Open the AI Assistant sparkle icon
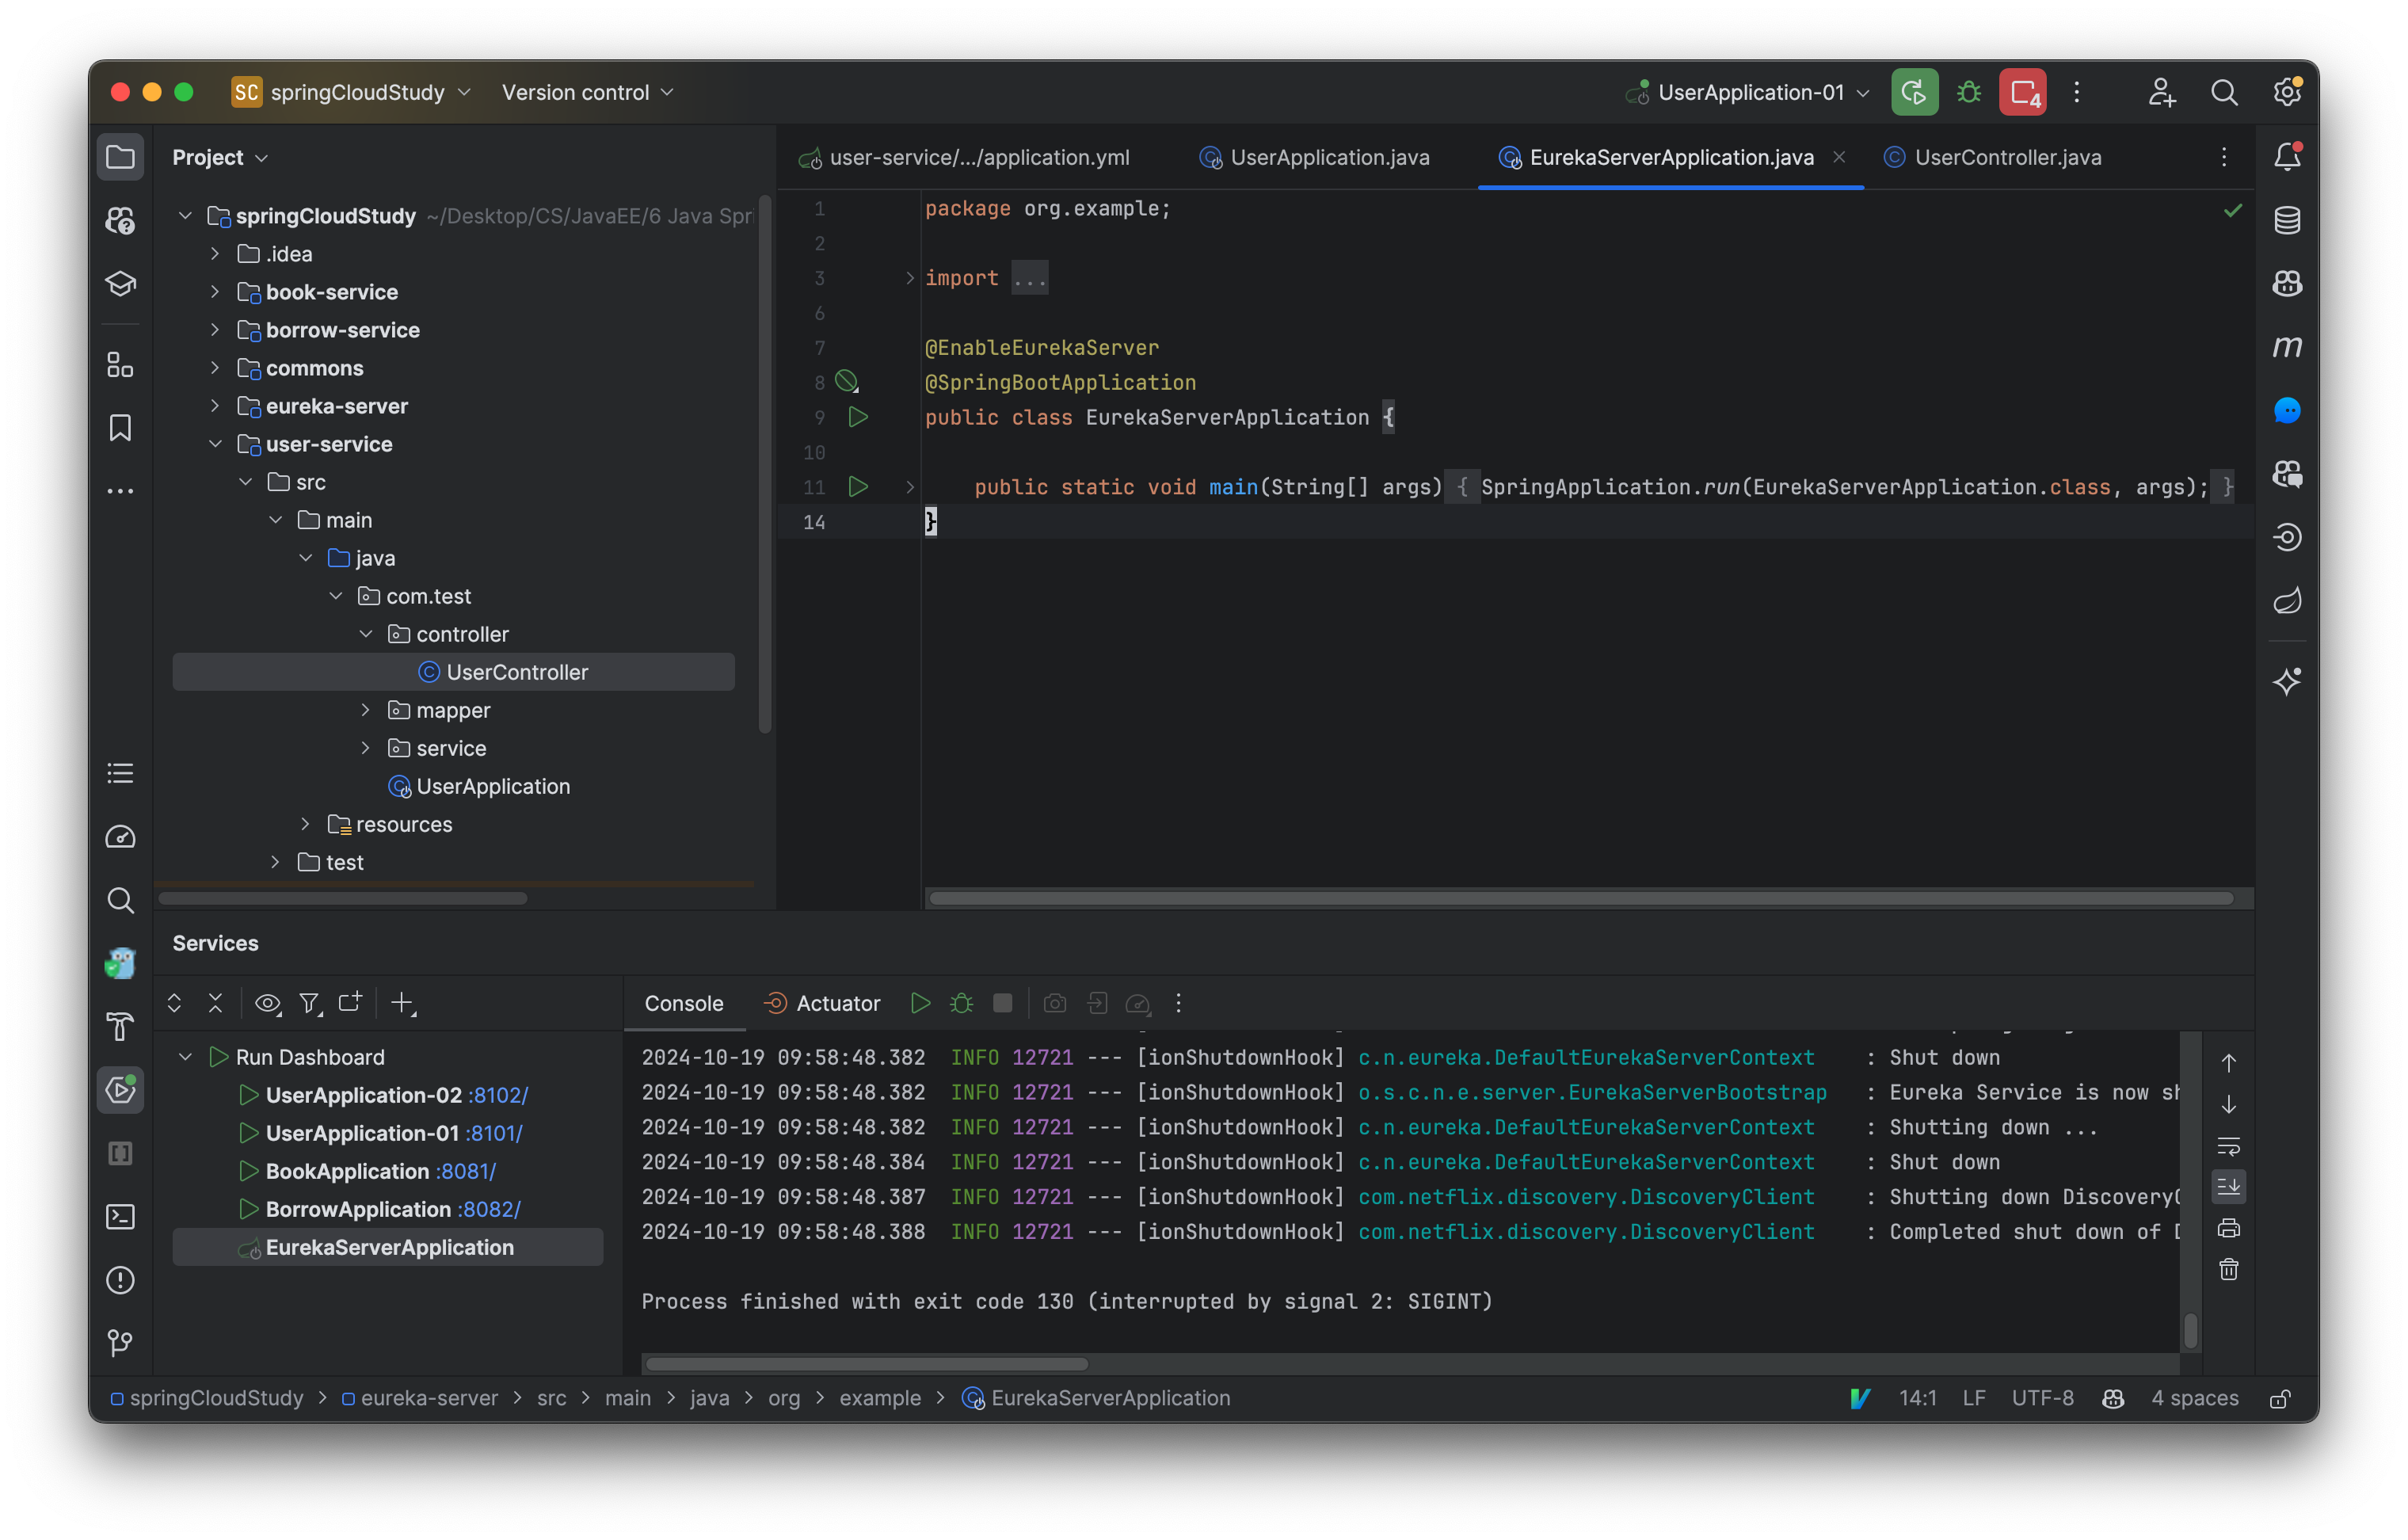This screenshot has height=1540, width=2408. click(2287, 682)
